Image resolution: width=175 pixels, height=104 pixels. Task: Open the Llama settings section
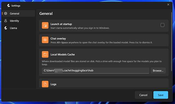[x=19, y=28]
